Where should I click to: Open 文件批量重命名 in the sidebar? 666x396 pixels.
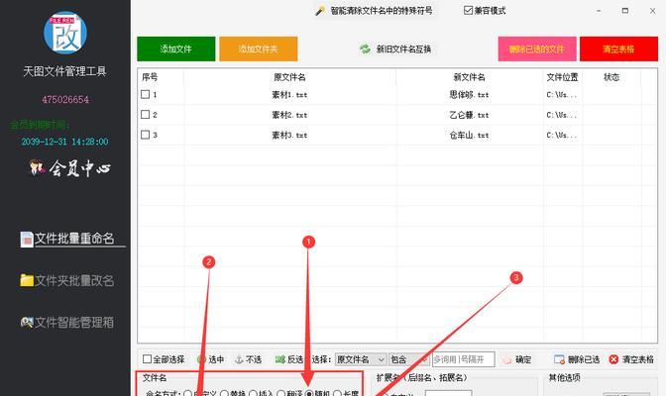tap(74, 239)
